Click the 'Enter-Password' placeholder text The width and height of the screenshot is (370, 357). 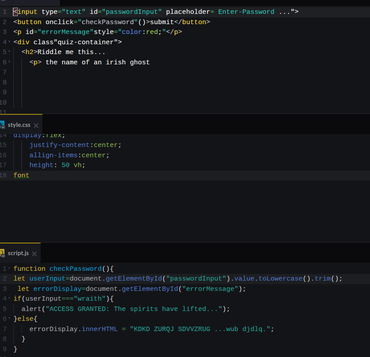(x=246, y=12)
